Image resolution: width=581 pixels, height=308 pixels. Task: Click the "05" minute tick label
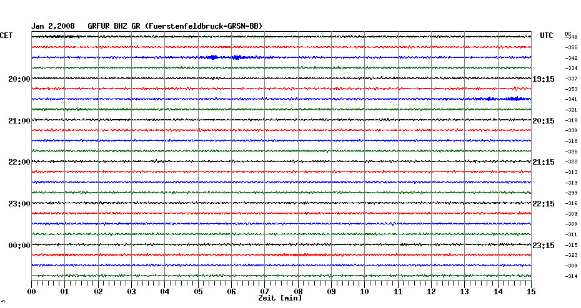[x=198, y=292]
